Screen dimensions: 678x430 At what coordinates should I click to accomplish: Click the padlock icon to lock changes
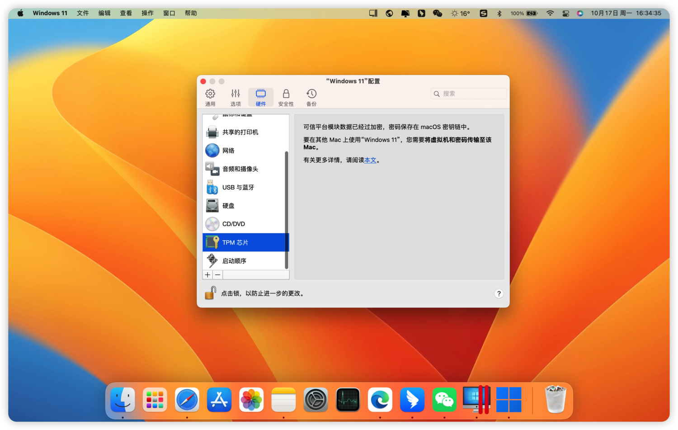coord(210,293)
